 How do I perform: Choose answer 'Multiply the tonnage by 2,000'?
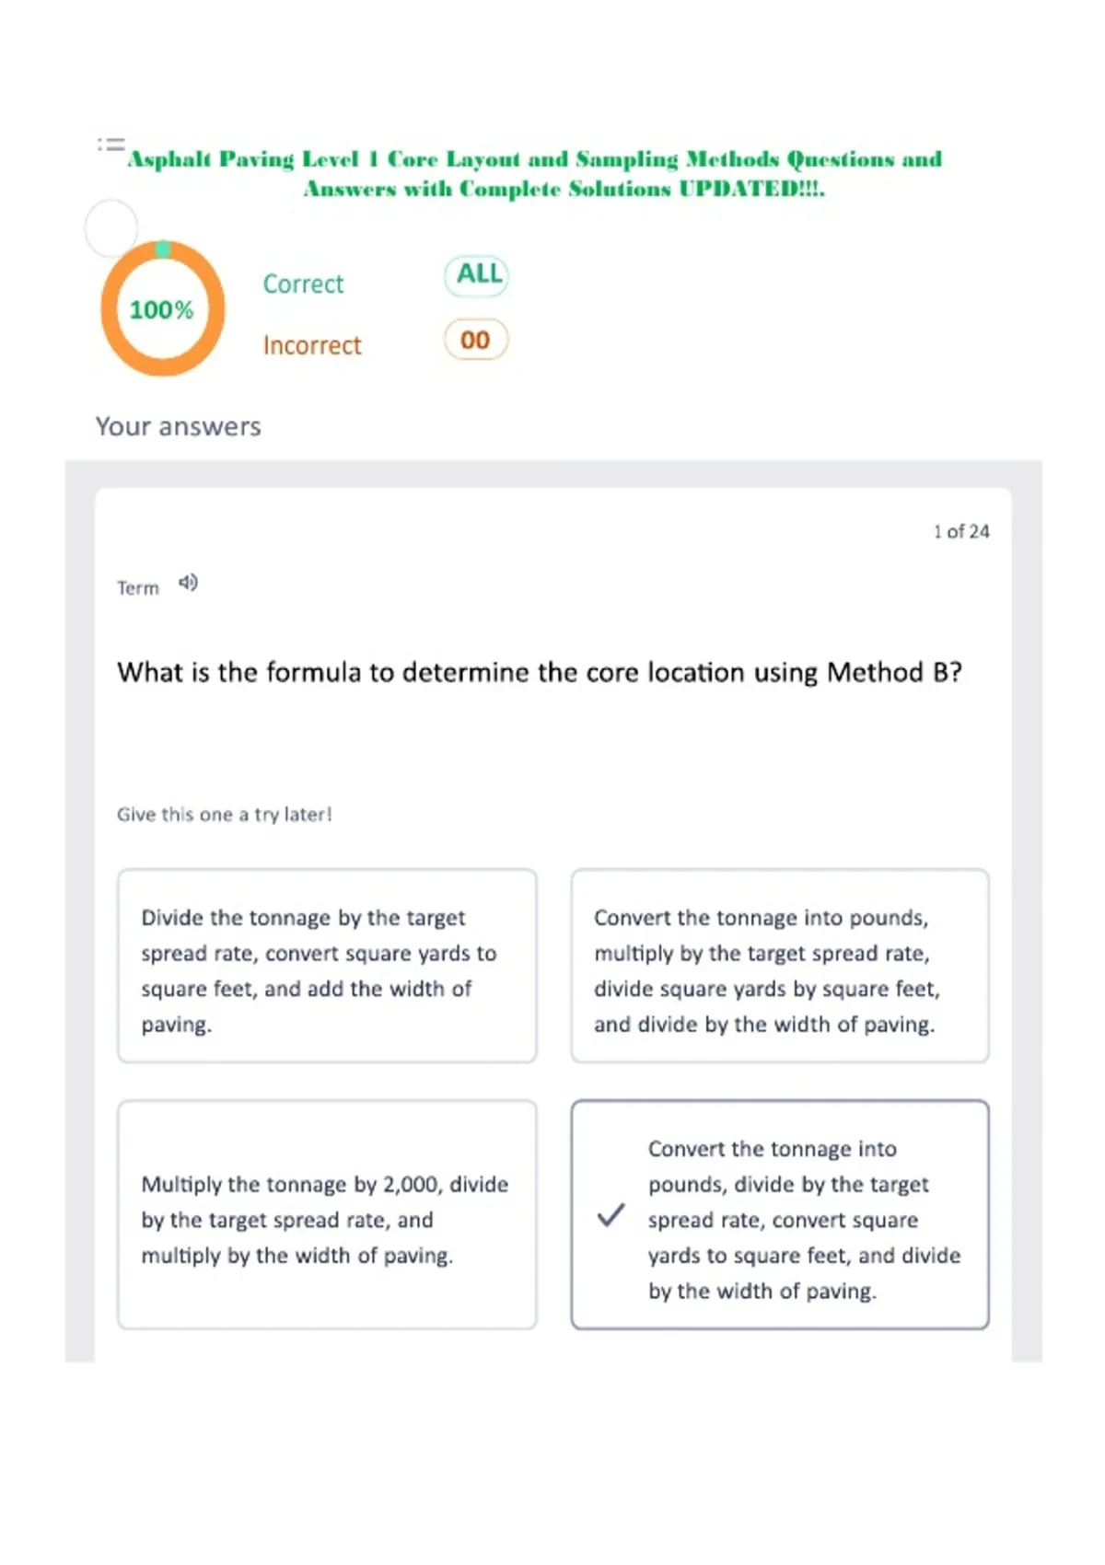click(x=327, y=1214)
